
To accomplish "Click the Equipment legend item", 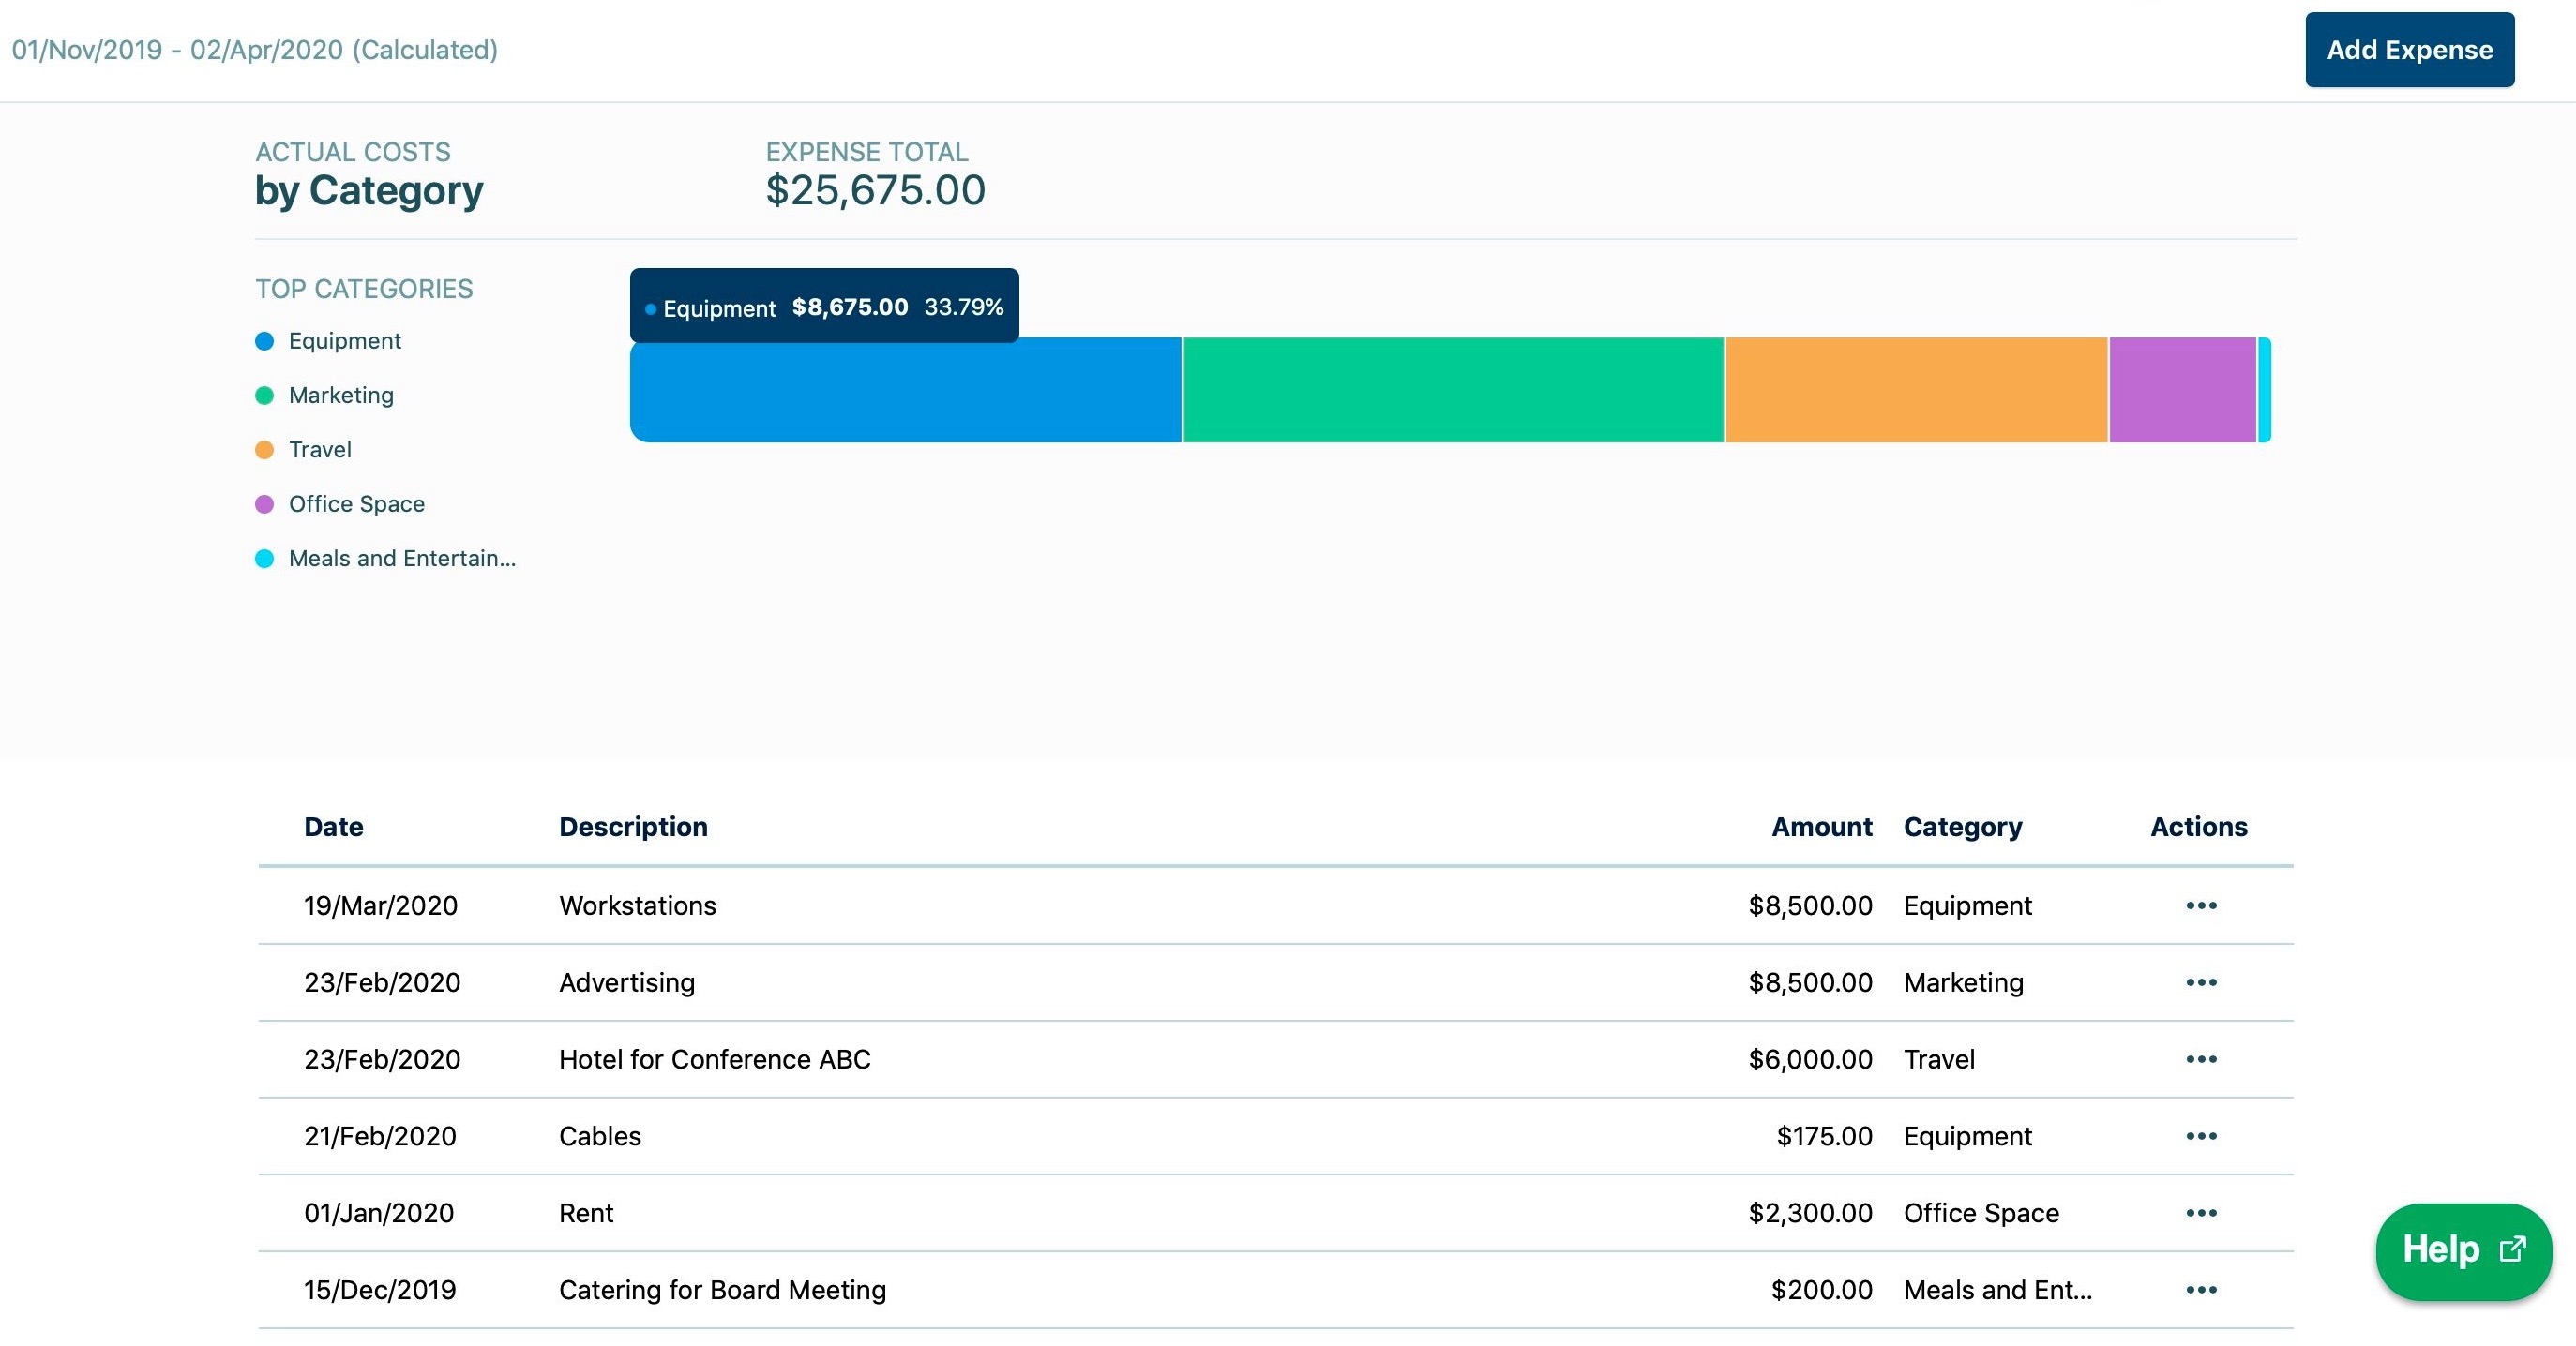I will click(x=344, y=342).
